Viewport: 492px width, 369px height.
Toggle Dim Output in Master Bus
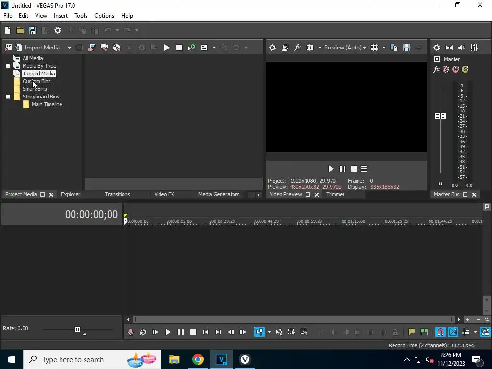(x=462, y=48)
